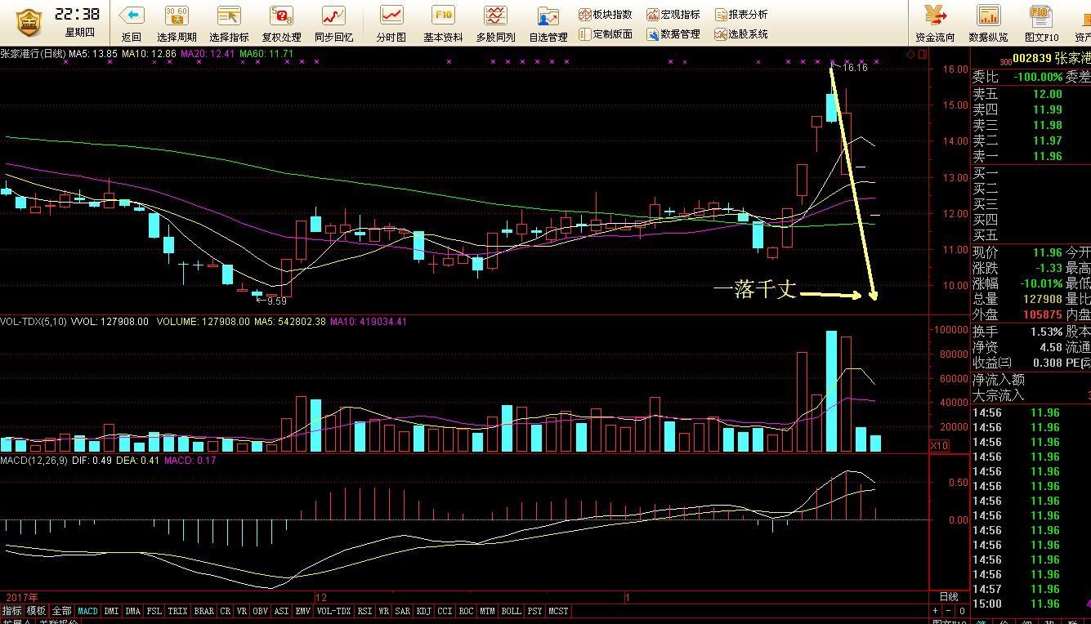Click the X10 volume scale marker
This screenshot has width=1091, height=624.
(939, 446)
